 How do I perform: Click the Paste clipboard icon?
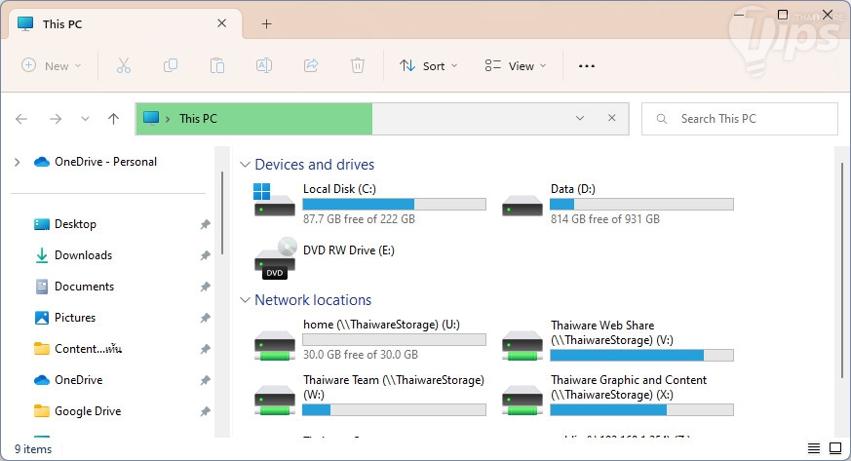click(217, 65)
